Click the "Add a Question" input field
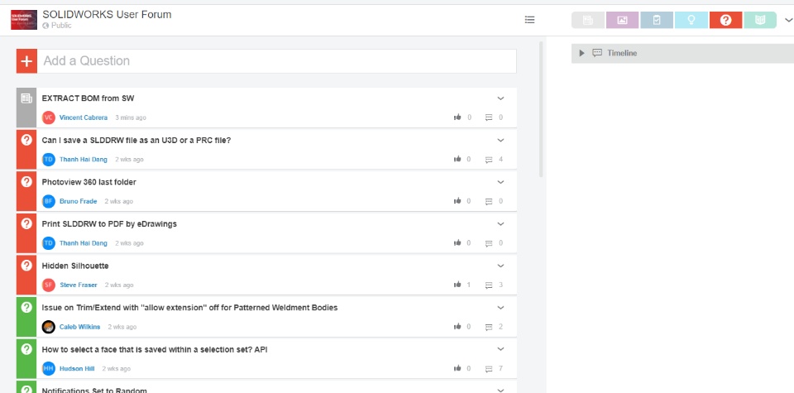Screen dimensions: 794x393 click(277, 60)
